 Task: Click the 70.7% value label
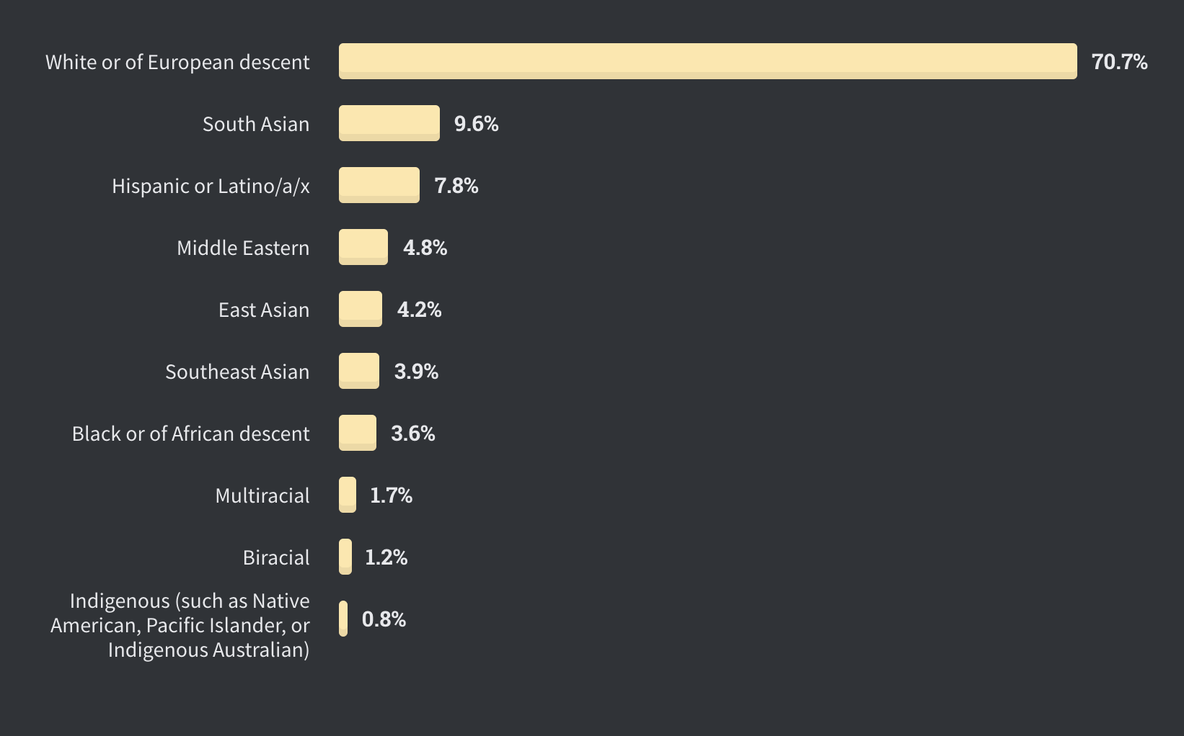(x=1120, y=62)
